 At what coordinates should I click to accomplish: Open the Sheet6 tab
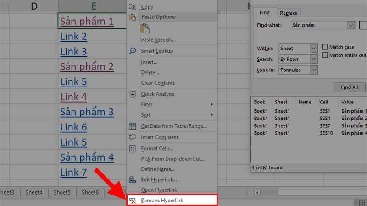coord(90,192)
